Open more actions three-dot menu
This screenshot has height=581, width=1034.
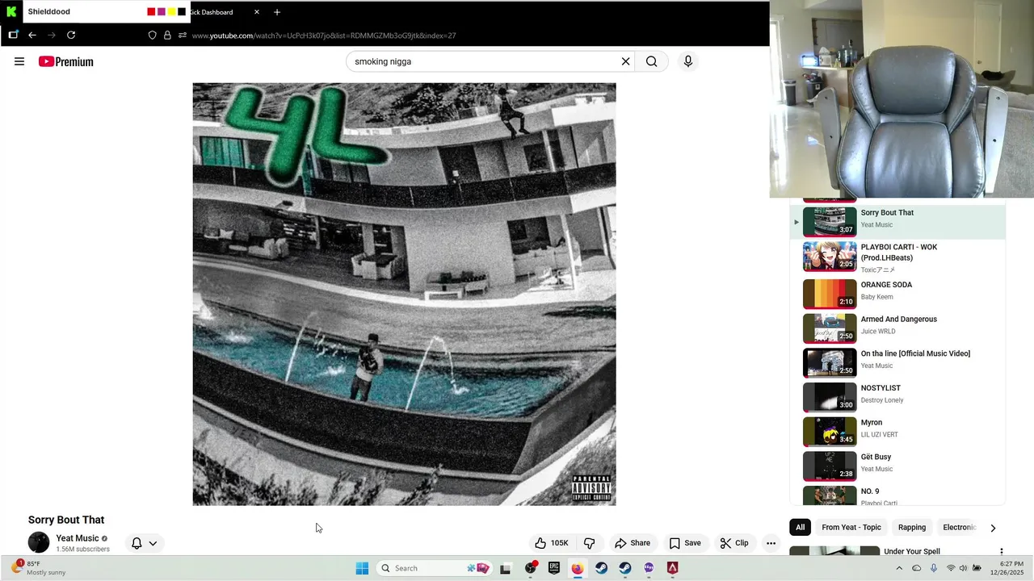(771, 543)
